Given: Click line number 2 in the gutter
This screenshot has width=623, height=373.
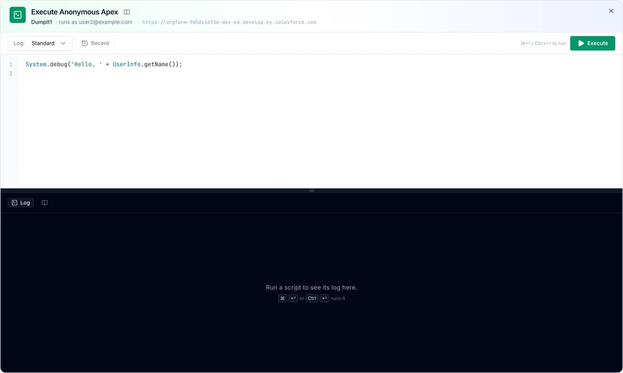Looking at the screenshot, I should 11,74.
